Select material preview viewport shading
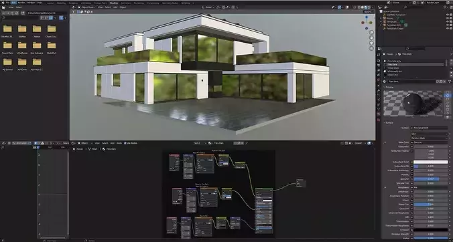Screen dimensions: 453x242 (x=365, y=7)
